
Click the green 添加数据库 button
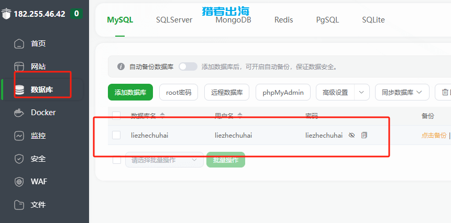coord(130,92)
